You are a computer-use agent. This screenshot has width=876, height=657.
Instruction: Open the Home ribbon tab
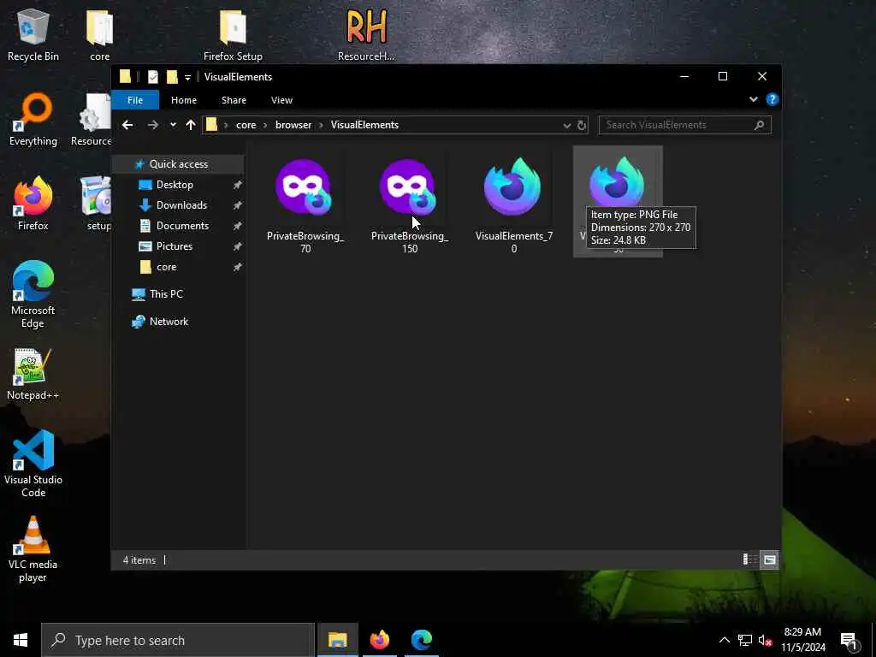[184, 100]
